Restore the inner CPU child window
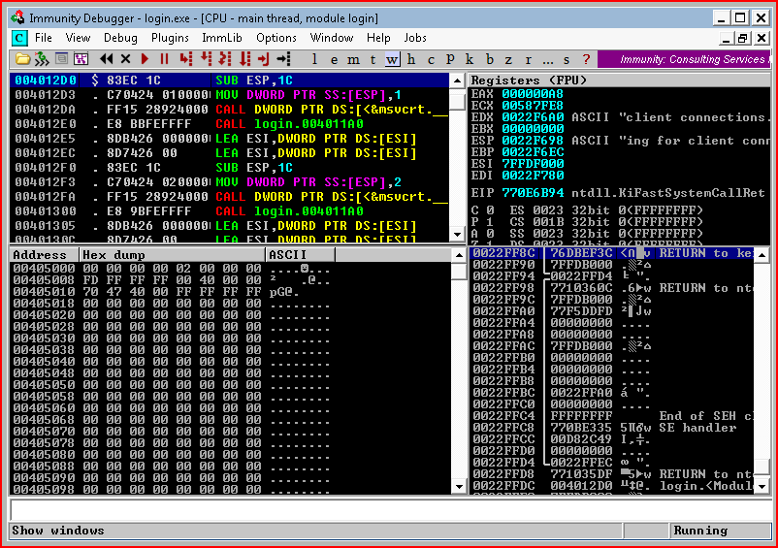Image resolution: width=778 pixels, height=548 pixels. [743, 38]
